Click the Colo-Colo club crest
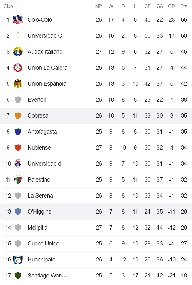Viewport: 192px width, 285px height. [18, 20]
